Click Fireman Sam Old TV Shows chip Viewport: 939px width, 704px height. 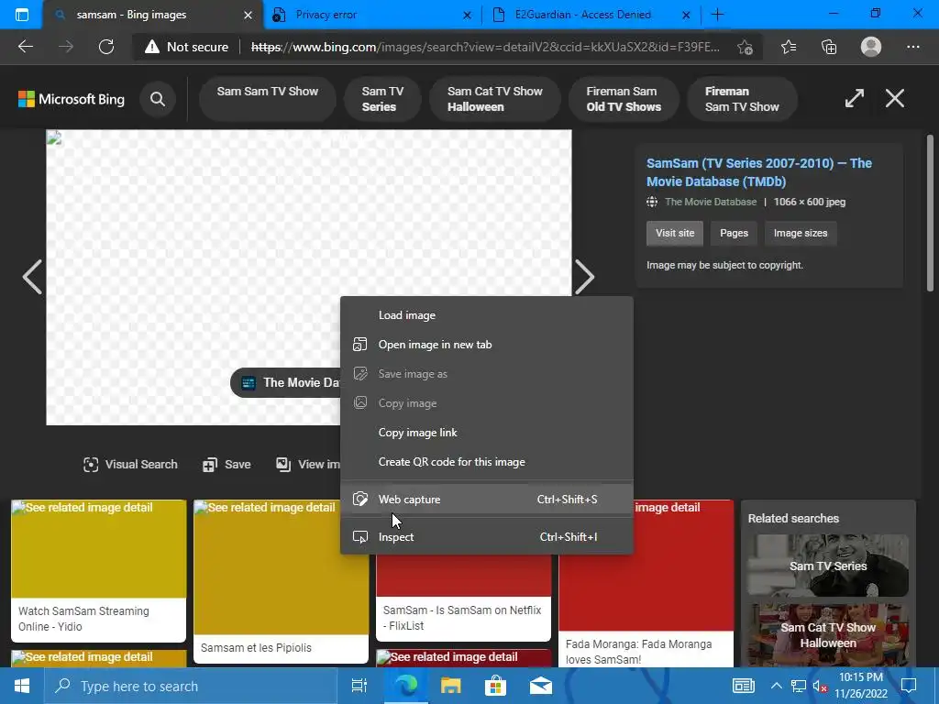tap(624, 99)
